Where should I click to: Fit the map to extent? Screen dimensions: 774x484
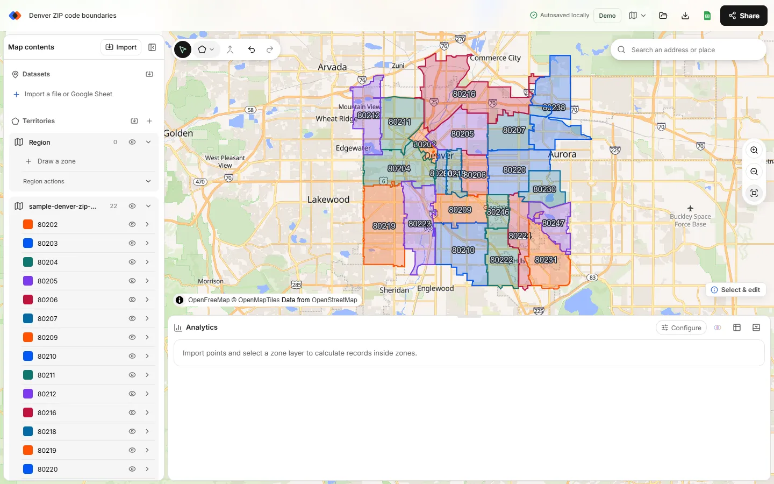coord(754,193)
